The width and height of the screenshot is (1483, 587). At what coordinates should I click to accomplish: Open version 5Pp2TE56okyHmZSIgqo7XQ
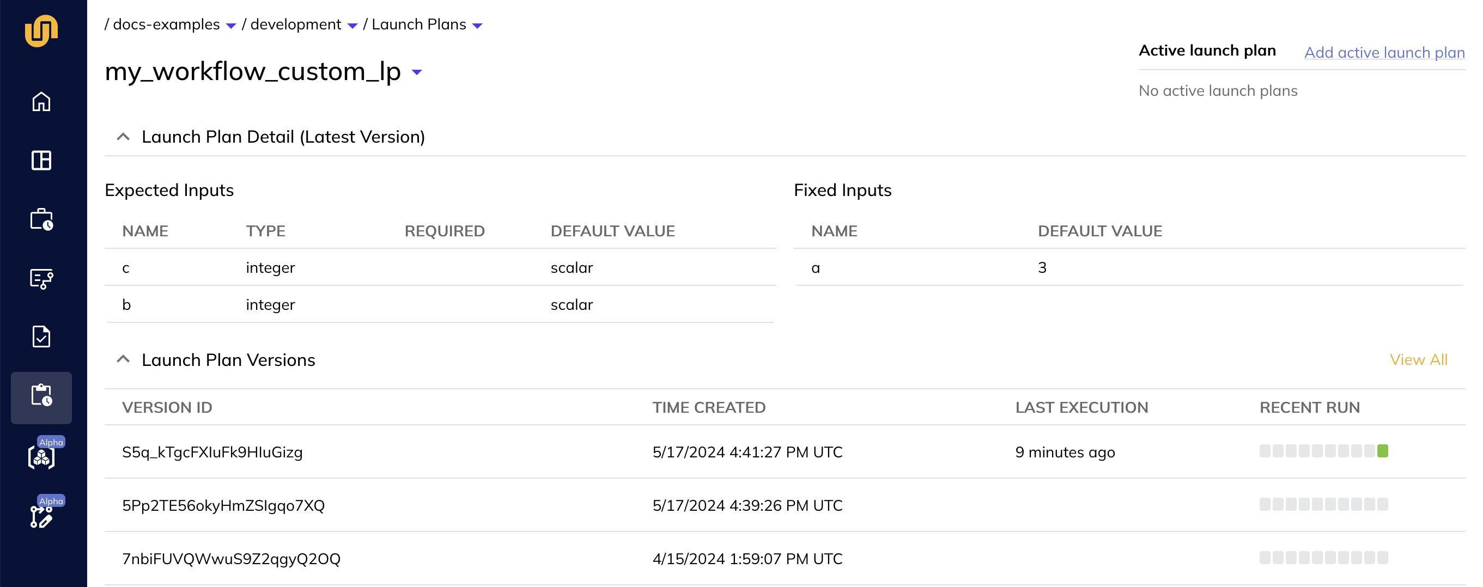coord(223,506)
